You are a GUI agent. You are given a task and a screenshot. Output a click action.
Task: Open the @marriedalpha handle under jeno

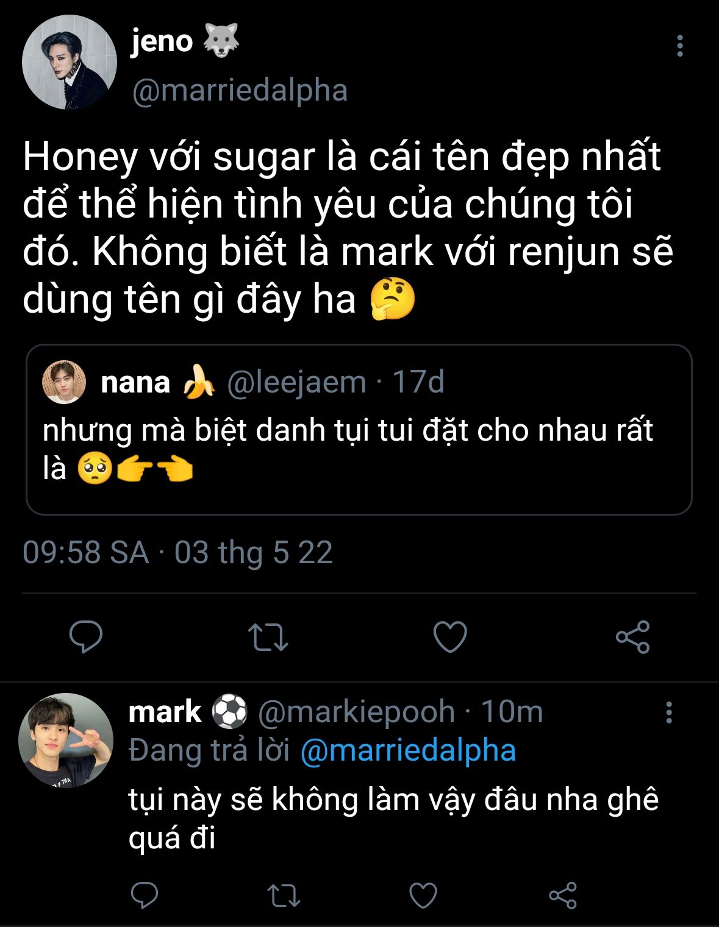tap(240, 90)
